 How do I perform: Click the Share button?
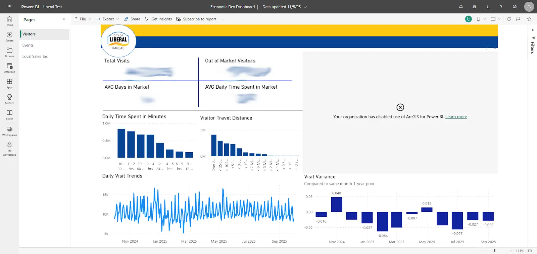click(132, 19)
